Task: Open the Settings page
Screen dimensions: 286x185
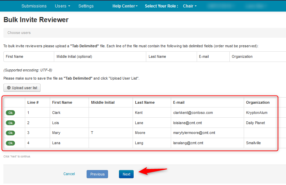Action: (86, 6)
